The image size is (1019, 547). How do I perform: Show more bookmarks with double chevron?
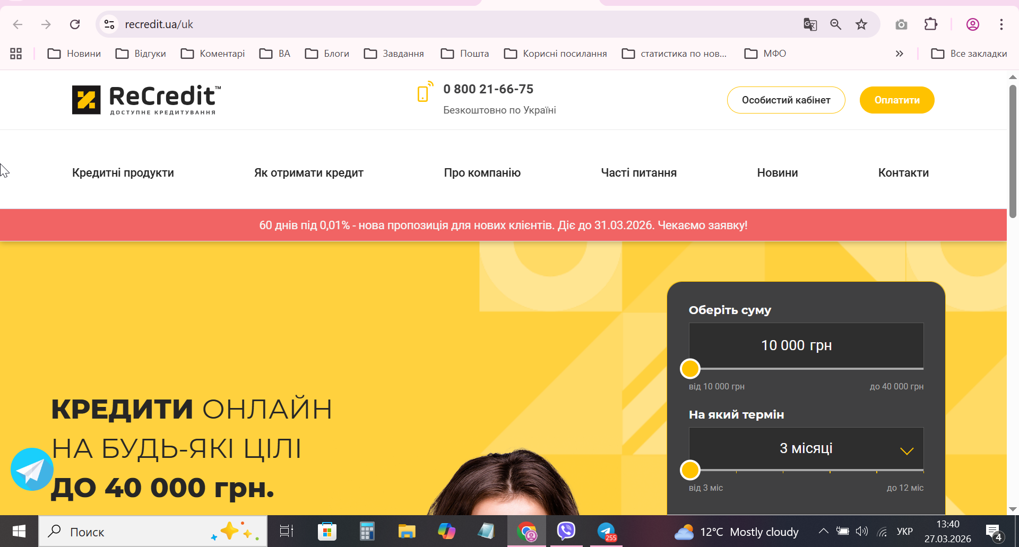pyautogui.click(x=899, y=54)
